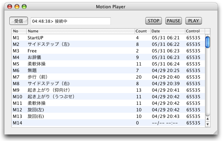224x141 pixels.
Task: Click the blue vertical scrollbar thumb
Action: coord(207,42)
